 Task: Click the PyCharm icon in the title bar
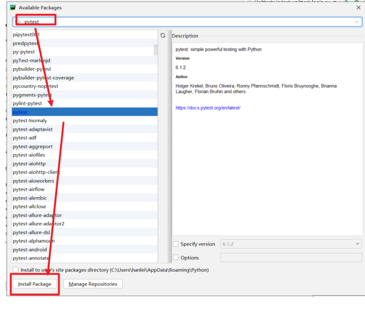coord(13,7)
